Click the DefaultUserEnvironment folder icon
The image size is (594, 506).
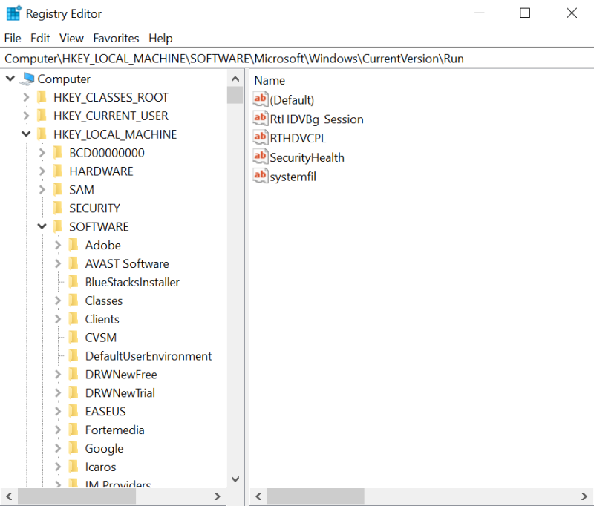tap(74, 355)
